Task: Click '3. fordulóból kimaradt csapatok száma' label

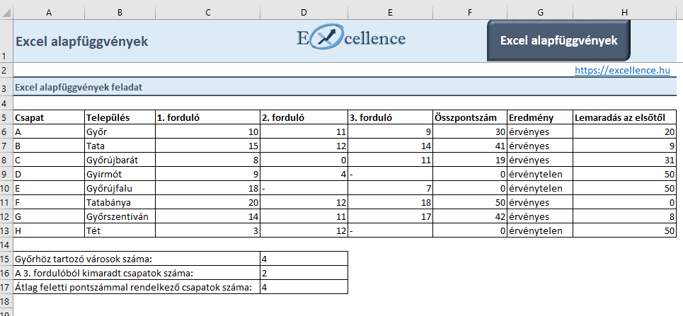Action: coord(137,274)
